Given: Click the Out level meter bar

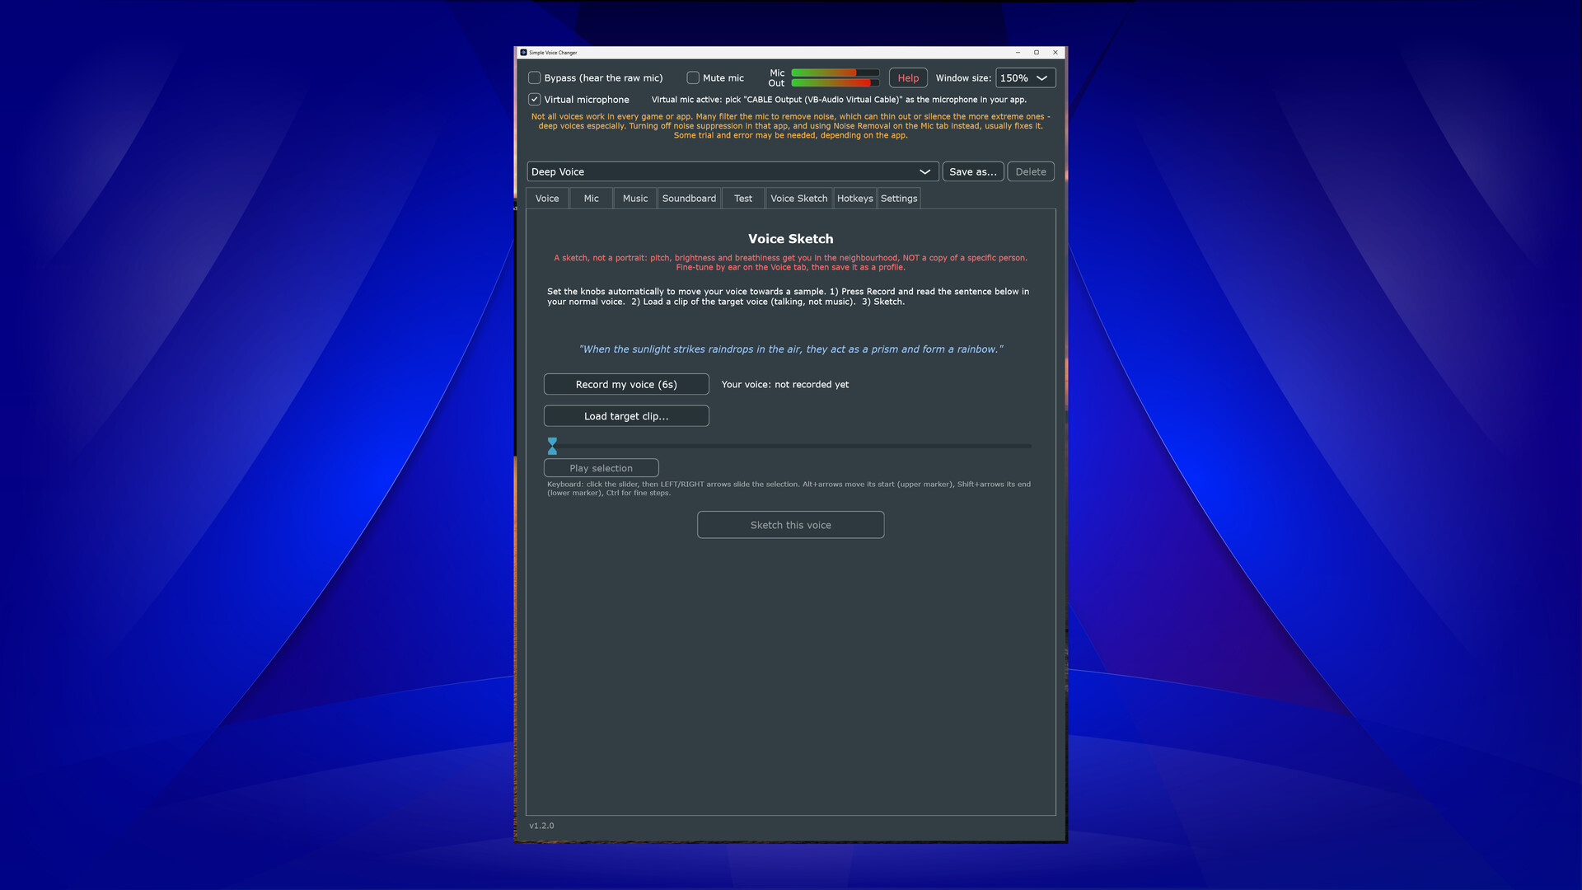Looking at the screenshot, I should click(835, 83).
